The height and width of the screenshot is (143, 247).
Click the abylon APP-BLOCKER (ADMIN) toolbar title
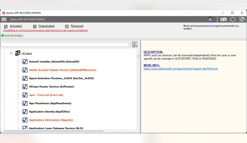point(27,19)
